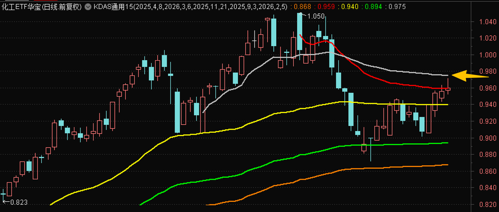Image resolution: width=499 pixels, height=212 pixels.
Task: Click the 0.960 price axis label
Action: 488,88
